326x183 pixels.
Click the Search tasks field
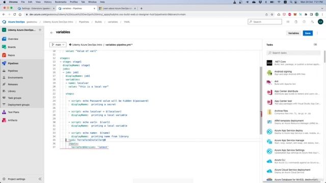tap(293, 53)
